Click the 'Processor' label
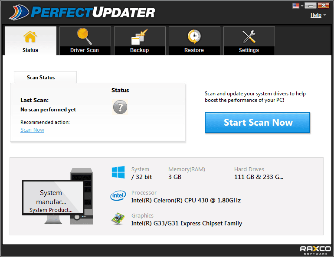 pos(144,193)
